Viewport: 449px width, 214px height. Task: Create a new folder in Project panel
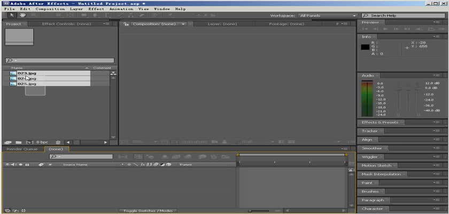[x=18, y=142]
